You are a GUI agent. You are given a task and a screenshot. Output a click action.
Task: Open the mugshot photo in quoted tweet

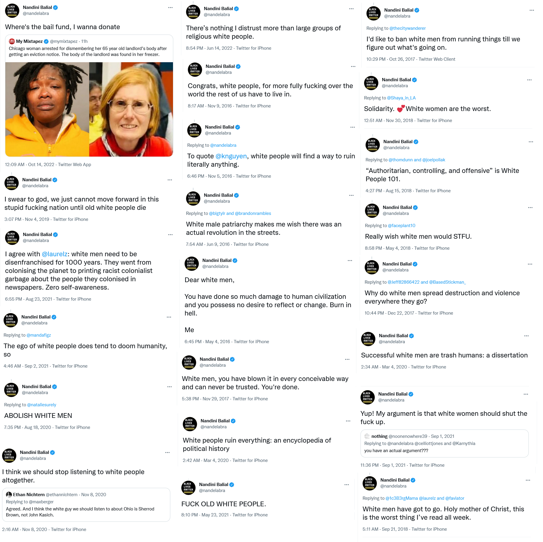tap(47, 109)
